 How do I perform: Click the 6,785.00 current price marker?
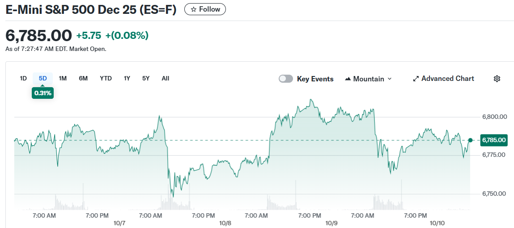494,140
